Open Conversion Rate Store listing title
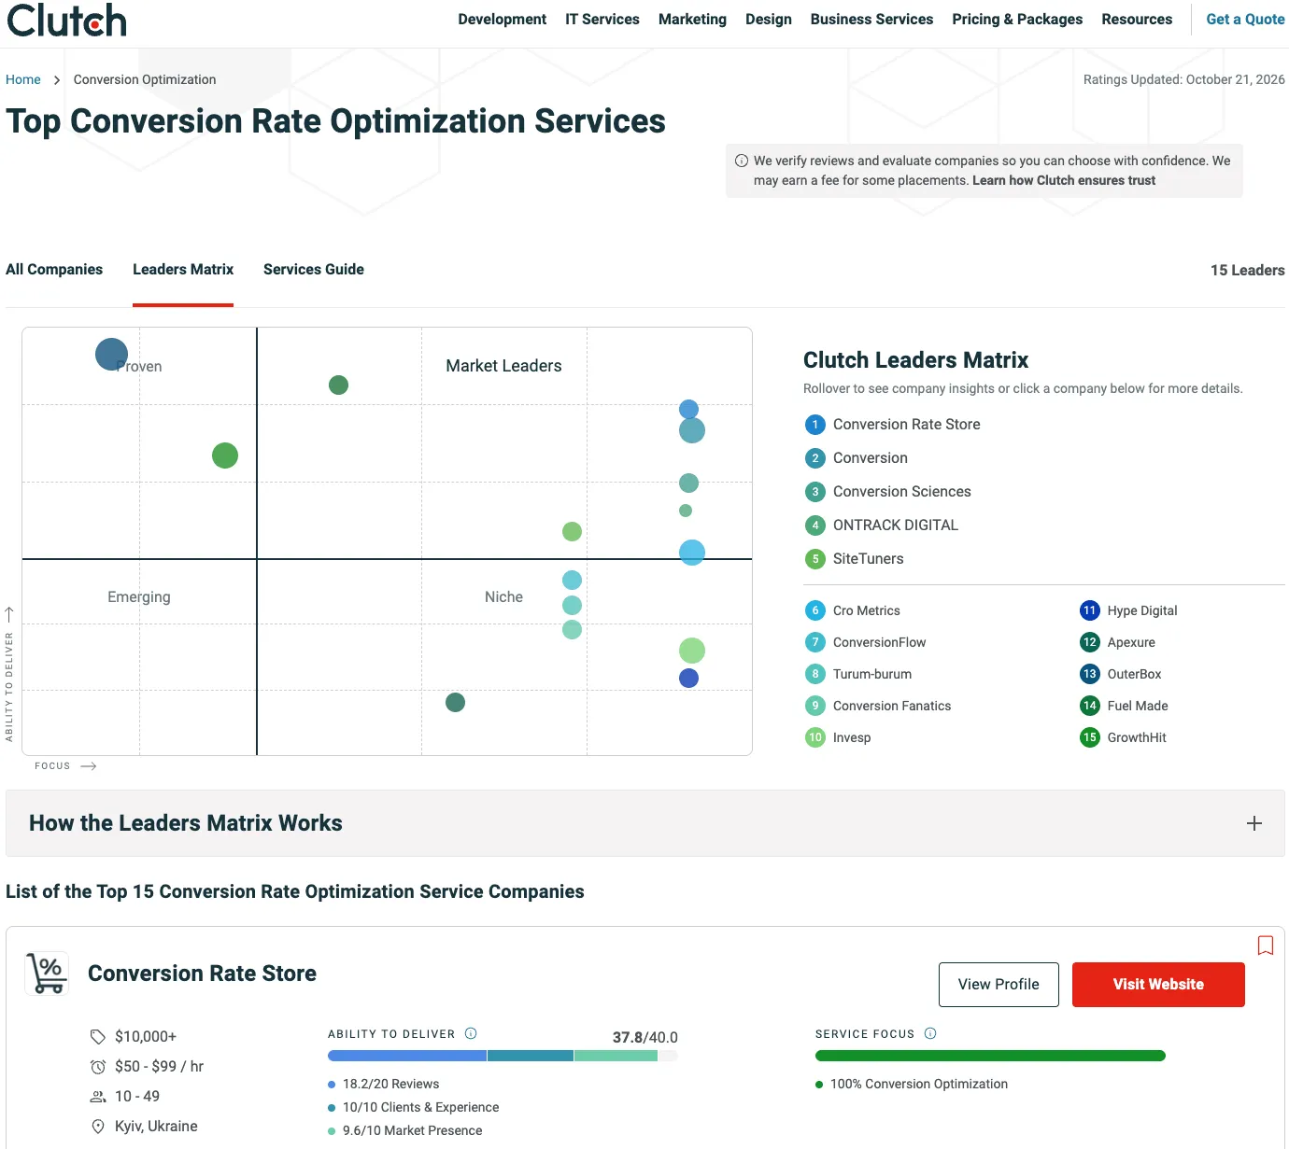 [202, 974]
